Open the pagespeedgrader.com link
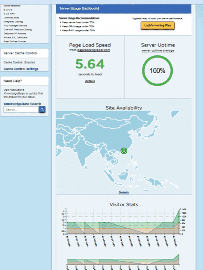The width and height of the screenshot is (203, 270). point(94,50)
